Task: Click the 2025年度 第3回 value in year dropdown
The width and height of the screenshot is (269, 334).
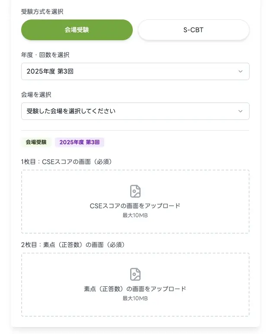Action: point(50,71)
